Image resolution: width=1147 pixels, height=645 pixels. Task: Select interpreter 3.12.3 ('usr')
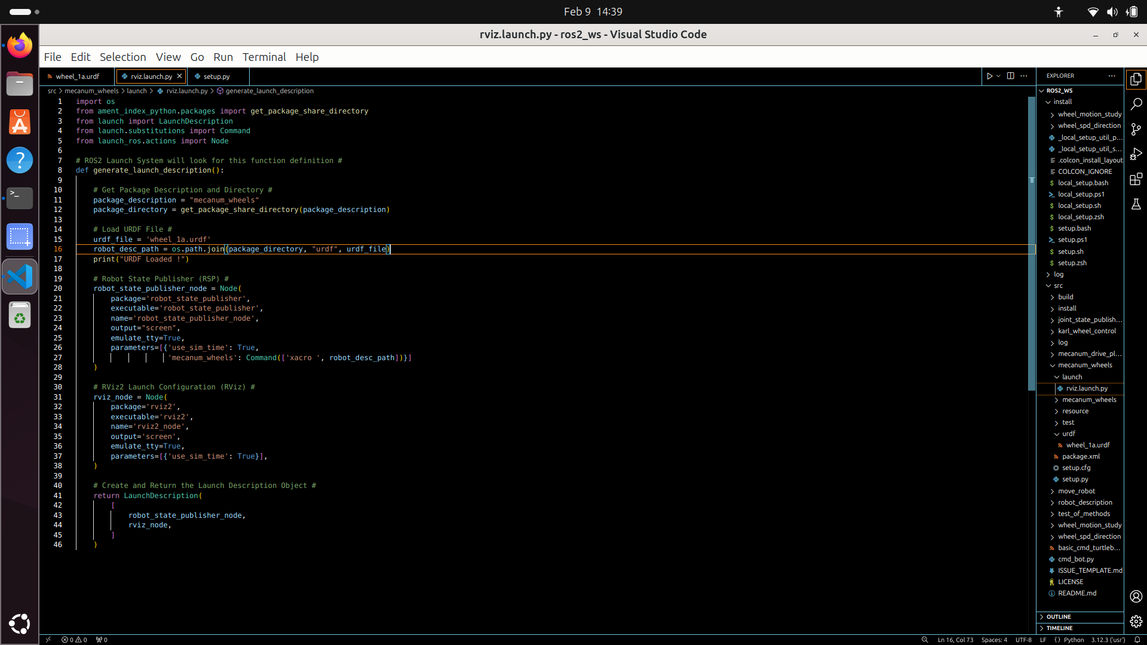pos(1108,640)
